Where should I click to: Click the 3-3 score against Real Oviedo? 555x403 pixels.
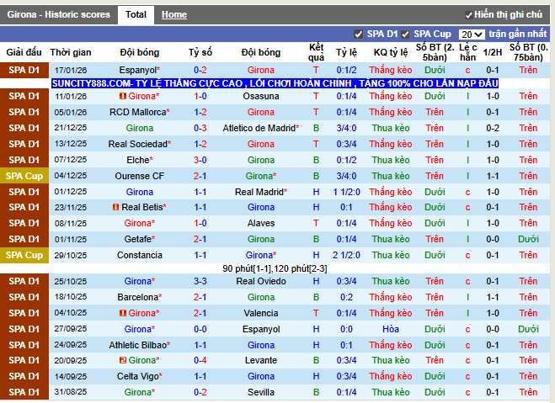coord(200,281)
